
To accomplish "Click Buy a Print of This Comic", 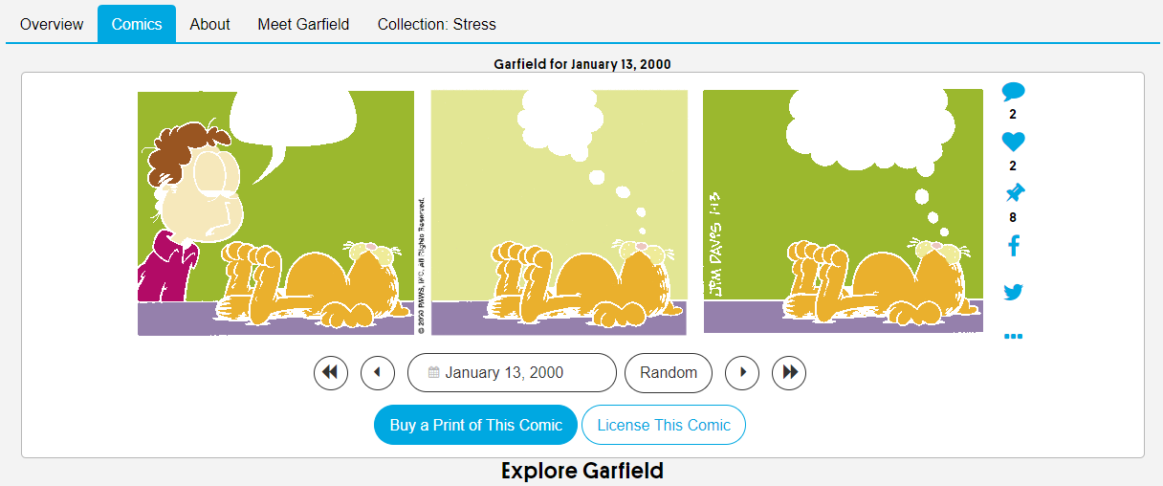I will 475,426.
